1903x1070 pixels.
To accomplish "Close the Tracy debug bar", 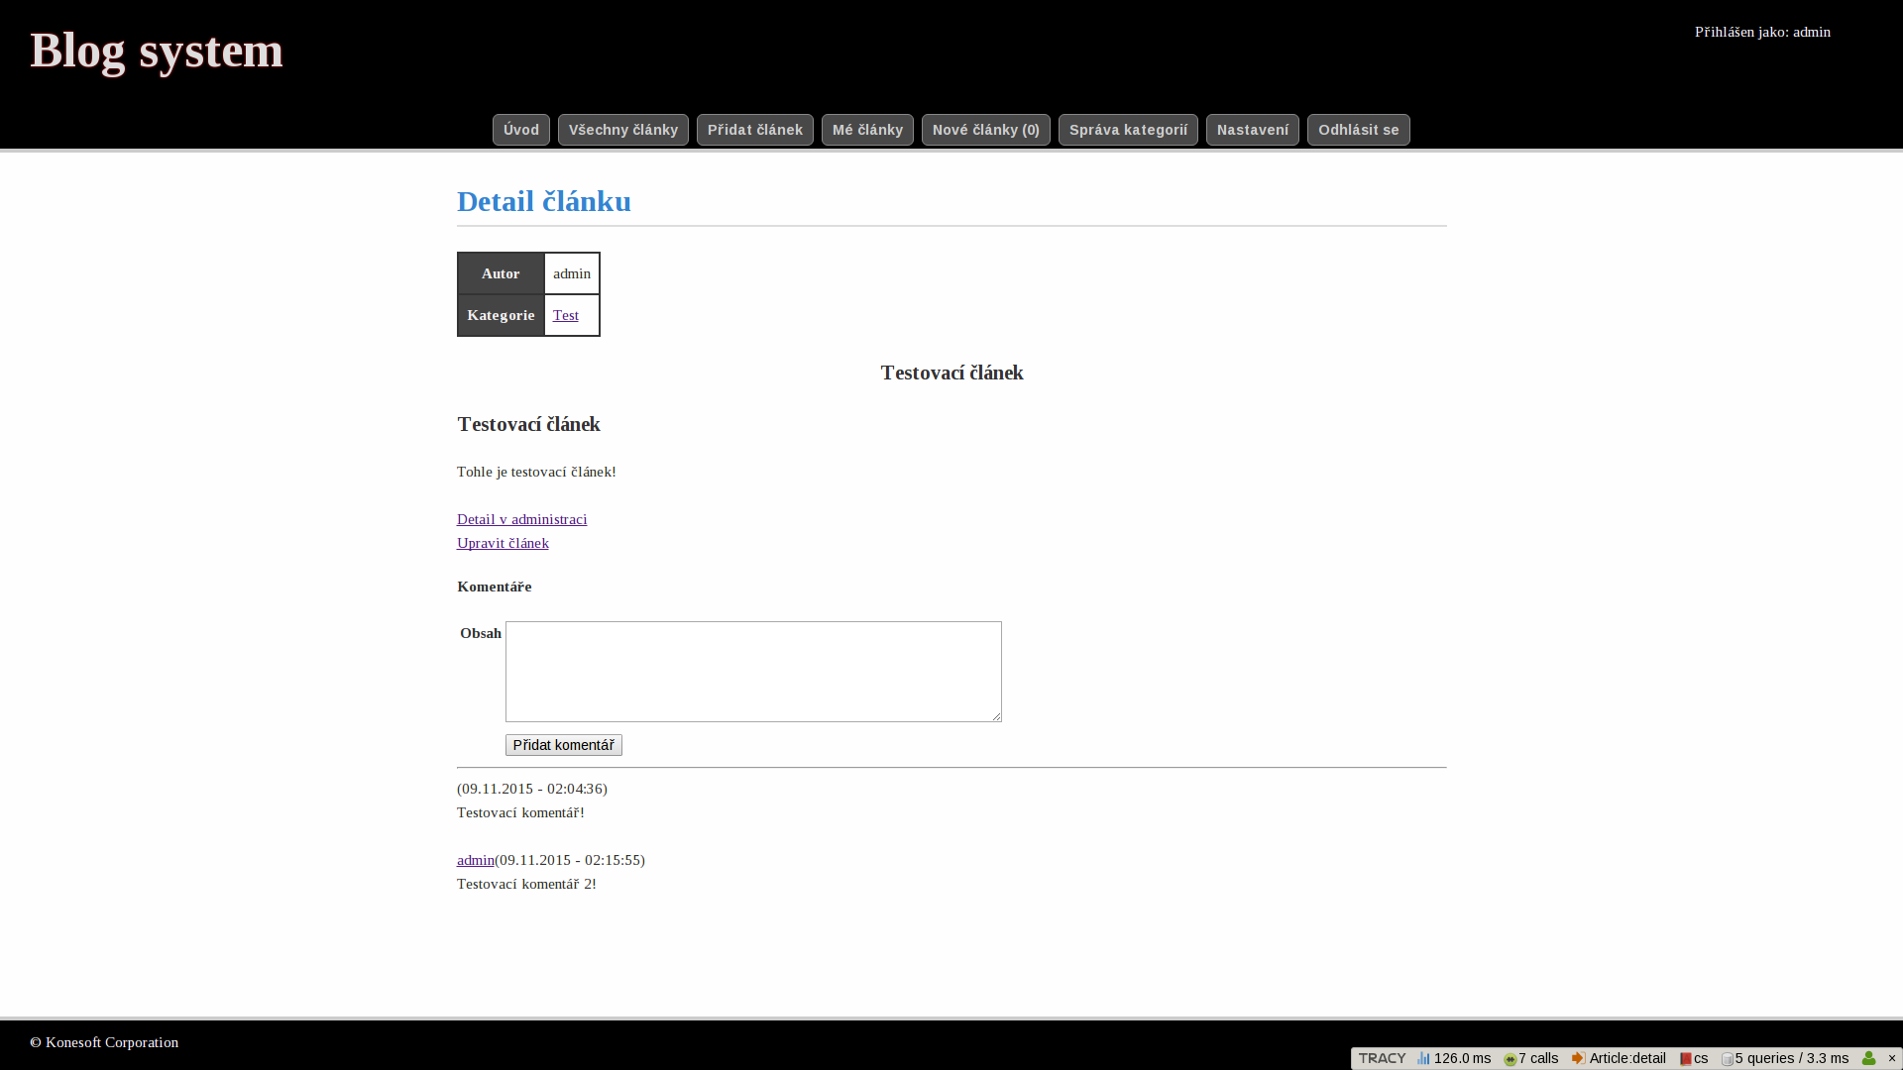I will point(1891,1058).
